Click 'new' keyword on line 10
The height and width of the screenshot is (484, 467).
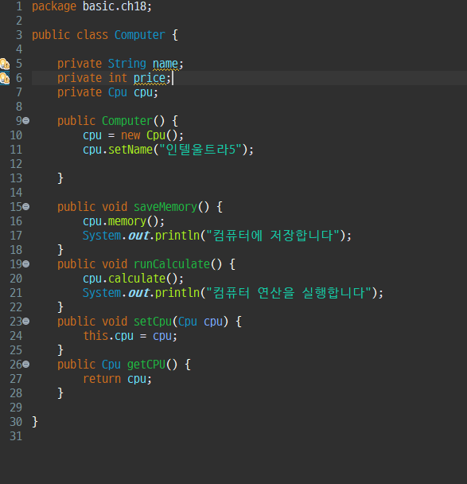click(130, 135)
